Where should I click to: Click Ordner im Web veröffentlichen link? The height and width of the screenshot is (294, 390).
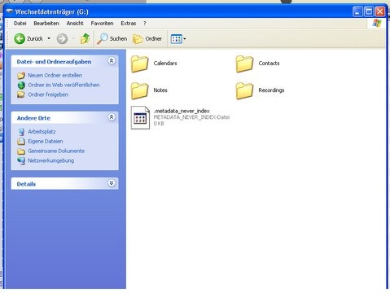pyautogui.click(x=64, y=85)
